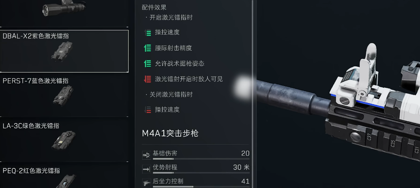
Task: Click the arrow icon beside first 操控速度
Action: 148,32
